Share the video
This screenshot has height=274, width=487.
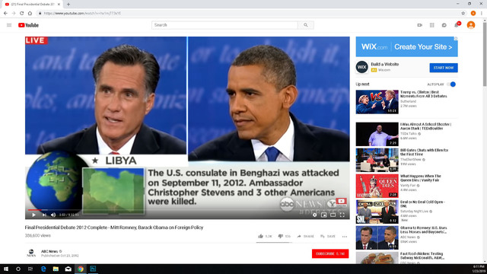[x=306, y=237]
